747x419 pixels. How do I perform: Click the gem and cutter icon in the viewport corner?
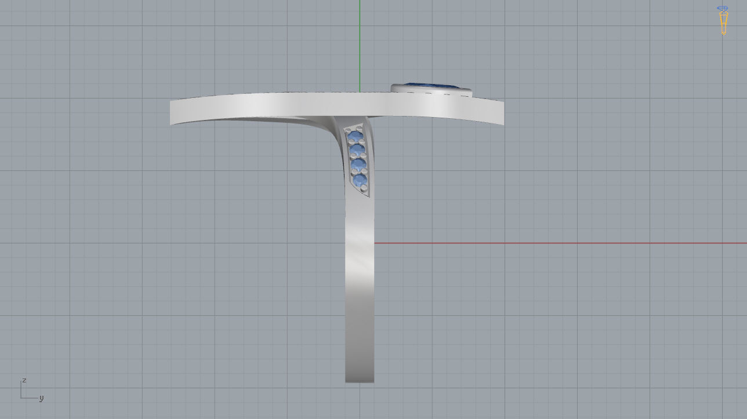(723, 20)
